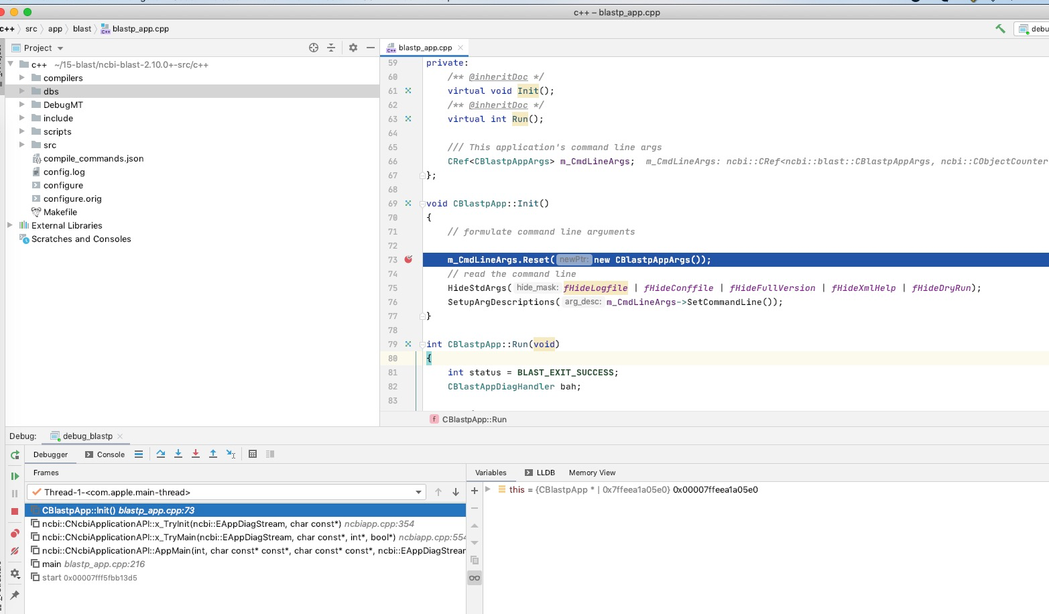Switch to the Console tab

pos(105,454)
